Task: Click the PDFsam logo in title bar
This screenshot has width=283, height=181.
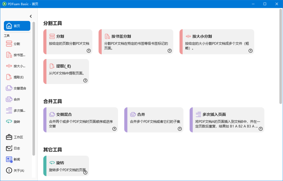Action: (4, 4)
